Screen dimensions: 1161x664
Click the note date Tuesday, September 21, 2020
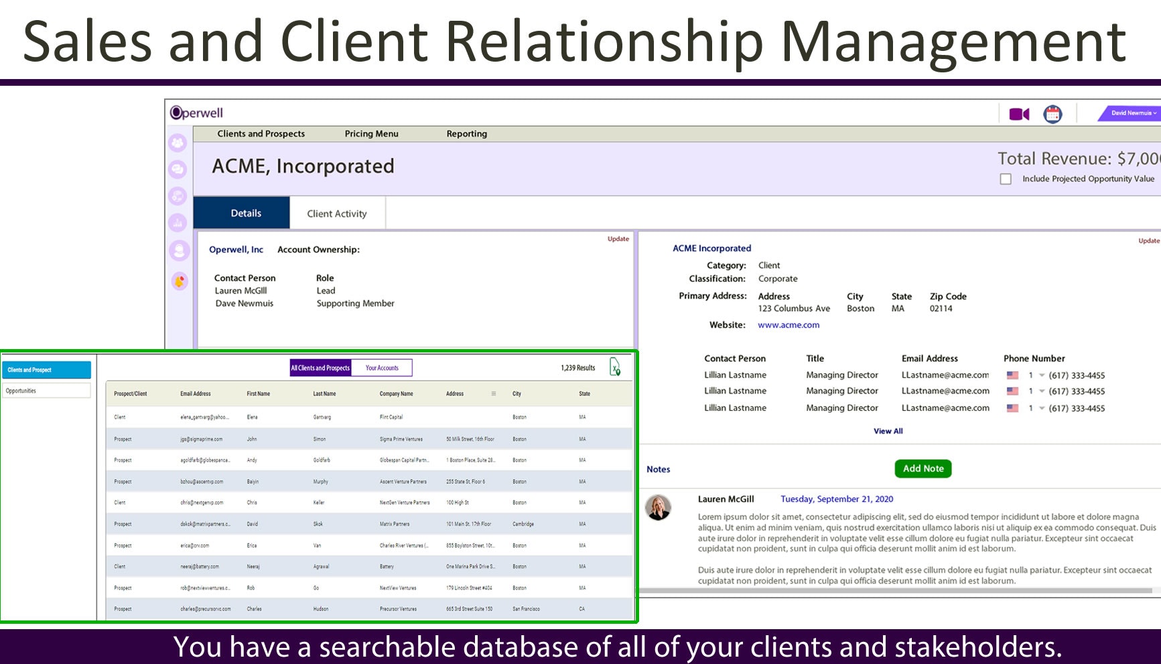point(837,499)
